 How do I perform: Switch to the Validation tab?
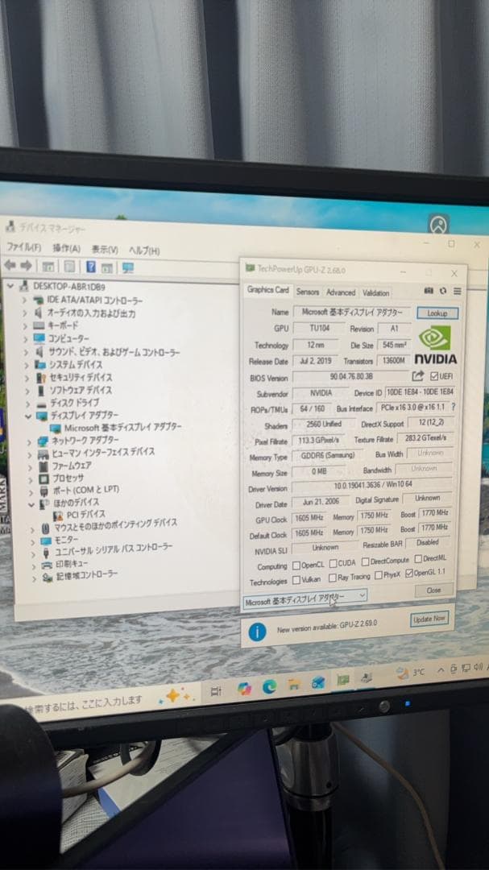(x=375, y=292)
